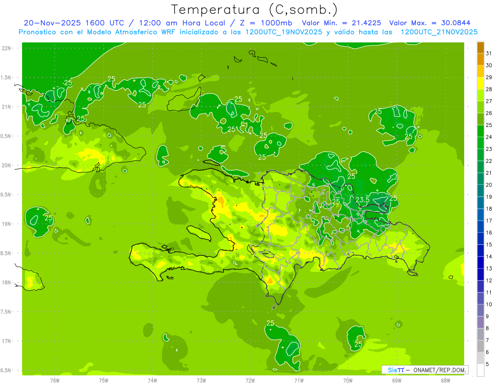Click the 17N latitude label
500x386 pixels.
coord(6,341)
